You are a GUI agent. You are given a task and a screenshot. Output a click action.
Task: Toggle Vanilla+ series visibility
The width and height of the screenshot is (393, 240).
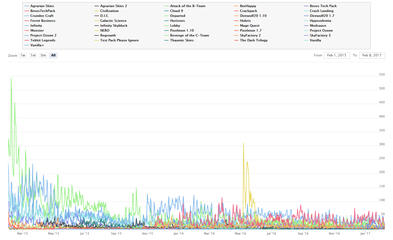click(34, 45)
